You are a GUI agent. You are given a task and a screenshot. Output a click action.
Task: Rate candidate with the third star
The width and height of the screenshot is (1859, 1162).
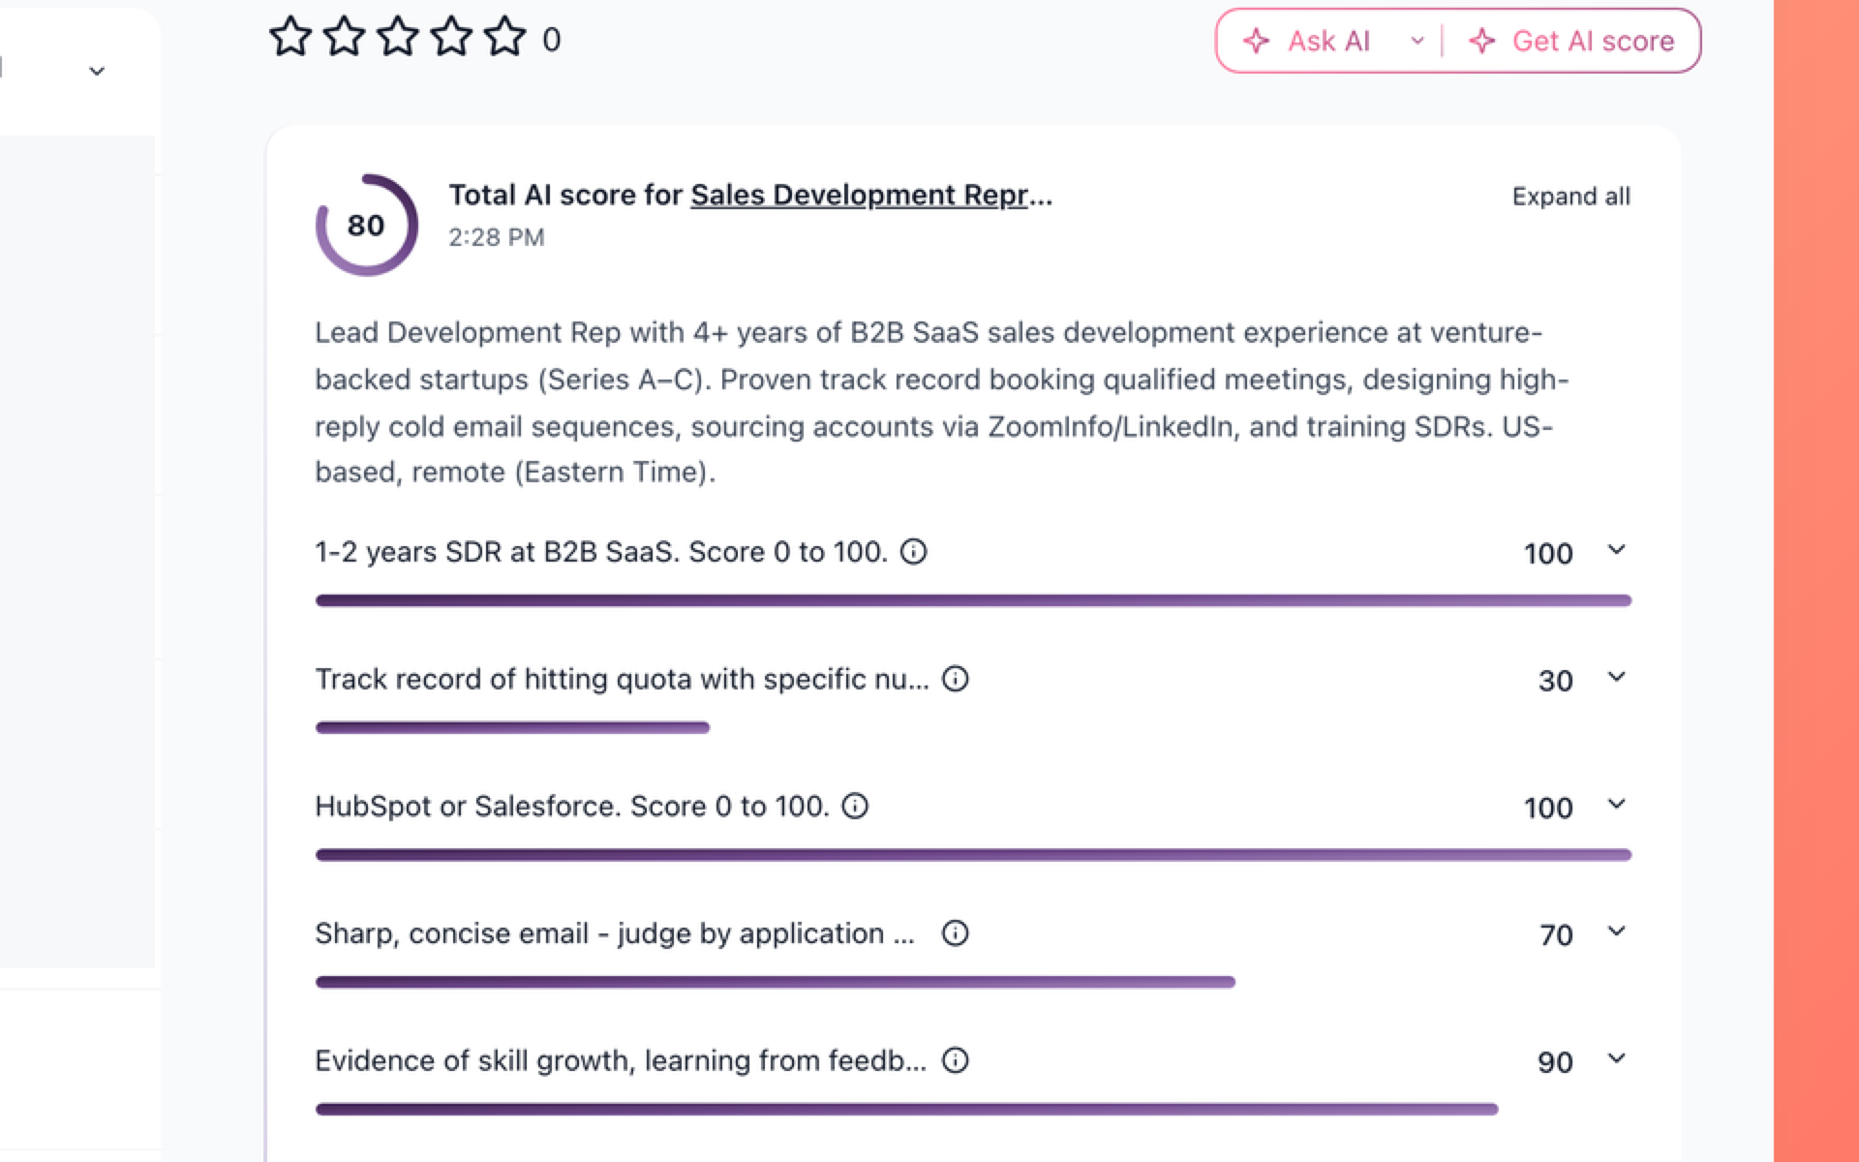398,38
